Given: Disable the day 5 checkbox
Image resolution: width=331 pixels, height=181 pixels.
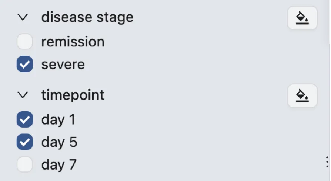Looking at the screenshot, I should tap(25, 142).
